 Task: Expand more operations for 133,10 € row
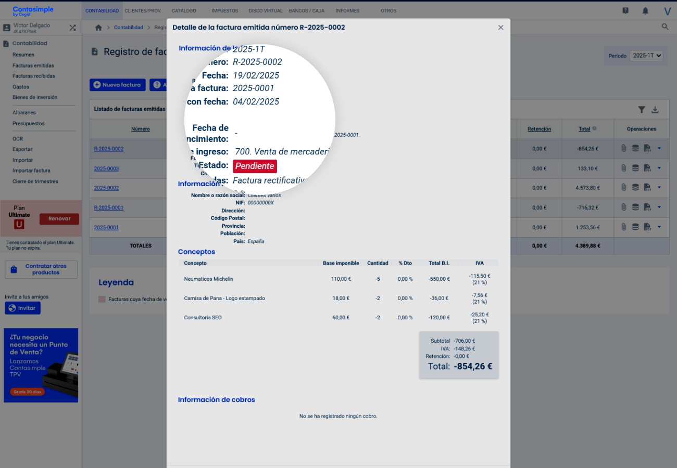[659, 167]
